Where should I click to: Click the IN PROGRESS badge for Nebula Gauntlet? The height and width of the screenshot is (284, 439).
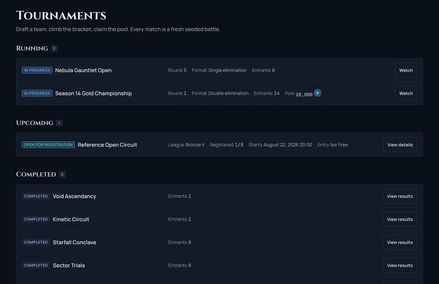(37, 70)
